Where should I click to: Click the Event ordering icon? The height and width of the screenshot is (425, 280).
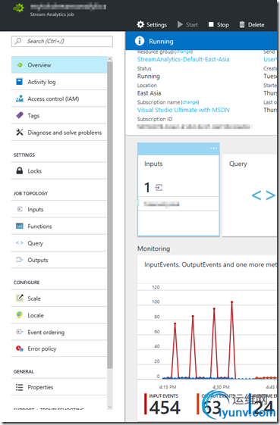pyautogui.click(x=20, y=332)
